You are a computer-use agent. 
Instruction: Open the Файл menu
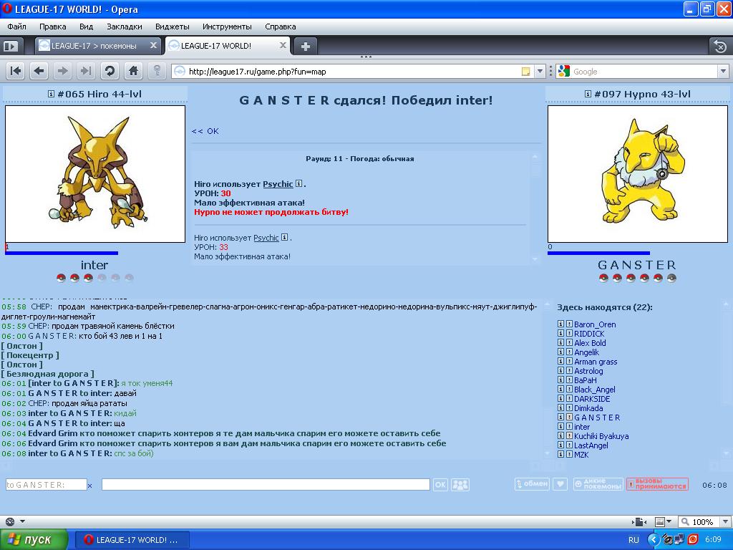(x=17, y=26)
